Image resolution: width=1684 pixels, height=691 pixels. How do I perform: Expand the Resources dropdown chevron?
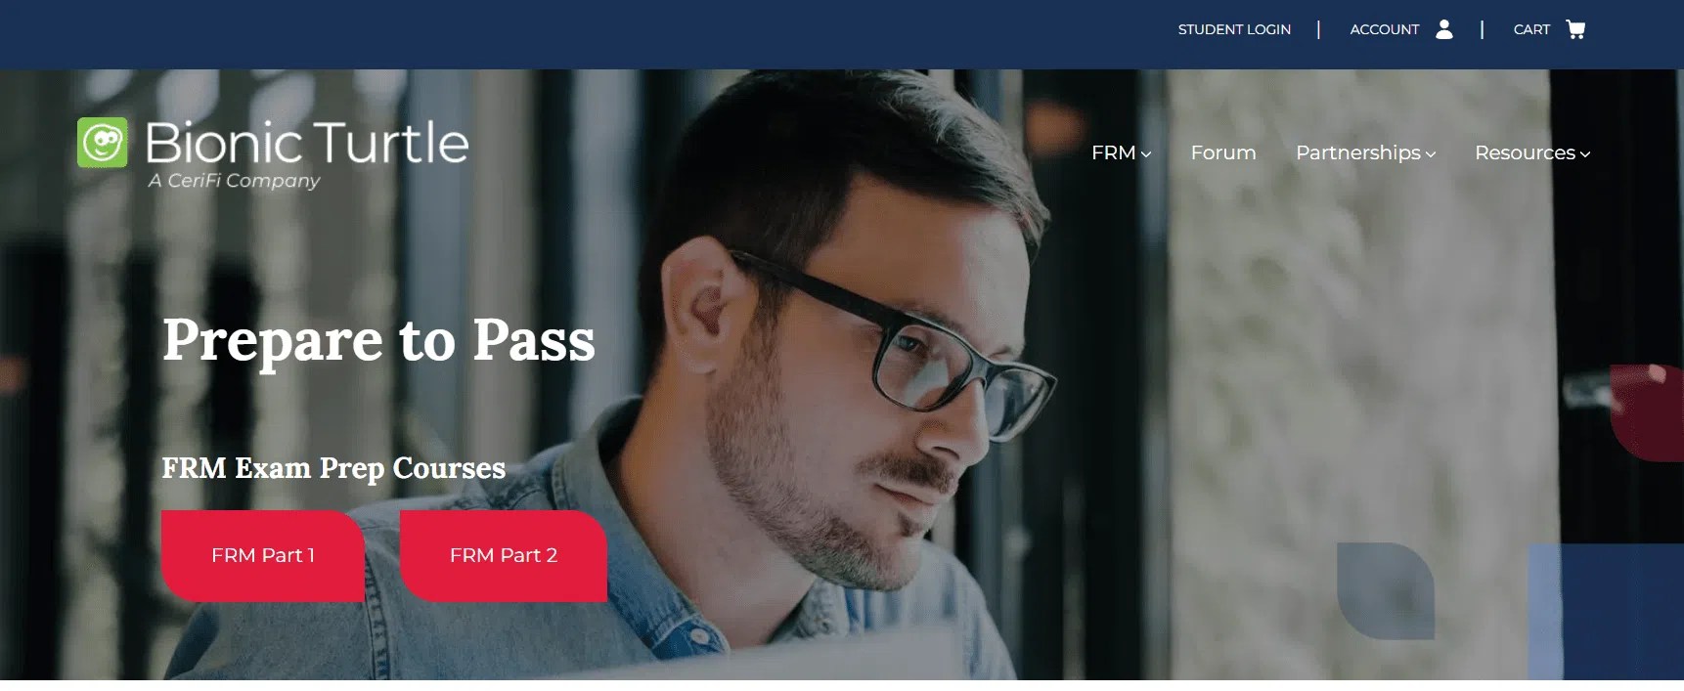[1585, 154]
